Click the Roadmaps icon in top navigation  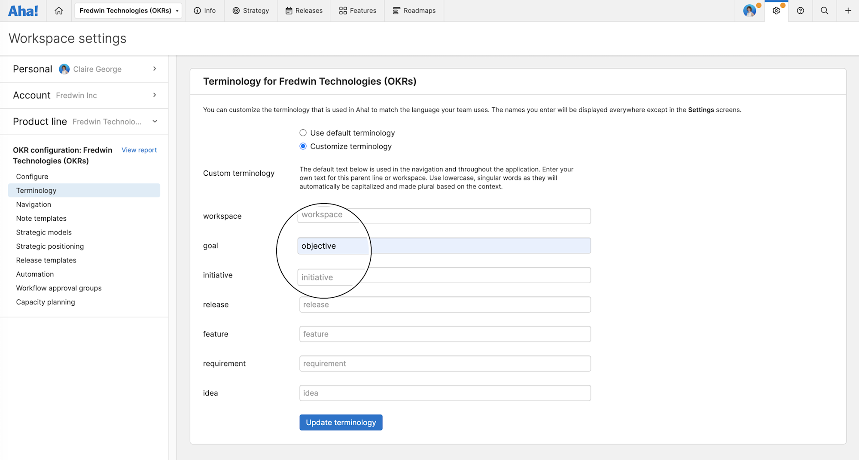click(x=395, y=11)
